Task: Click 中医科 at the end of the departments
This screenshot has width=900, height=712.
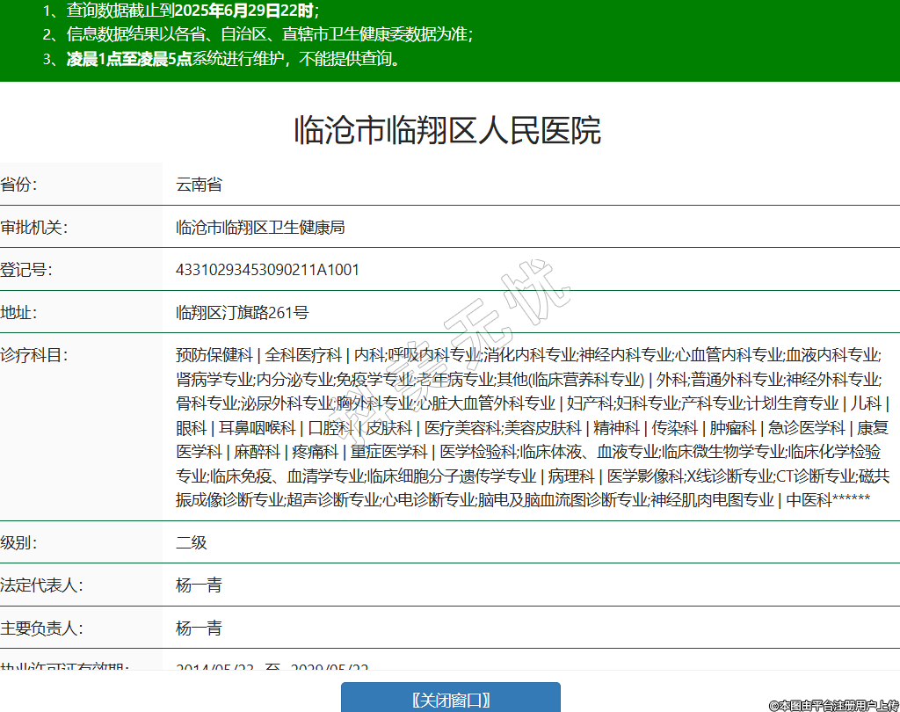Action: click(808, 500)
